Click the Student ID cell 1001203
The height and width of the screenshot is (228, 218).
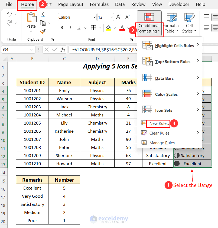[32, 107]
